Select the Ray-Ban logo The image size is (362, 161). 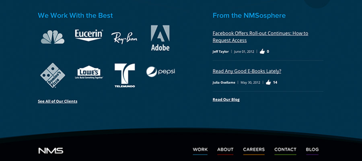pyautogui.click(x=124, y=38)
